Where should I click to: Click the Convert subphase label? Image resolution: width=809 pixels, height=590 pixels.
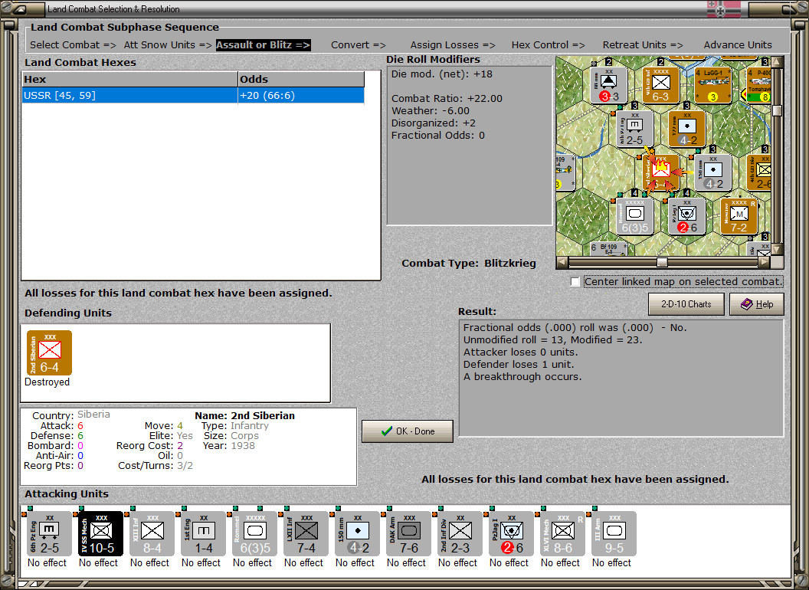click(359, 45)
